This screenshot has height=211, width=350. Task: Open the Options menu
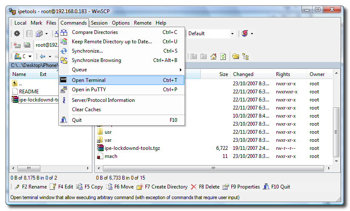pos(121,23)
